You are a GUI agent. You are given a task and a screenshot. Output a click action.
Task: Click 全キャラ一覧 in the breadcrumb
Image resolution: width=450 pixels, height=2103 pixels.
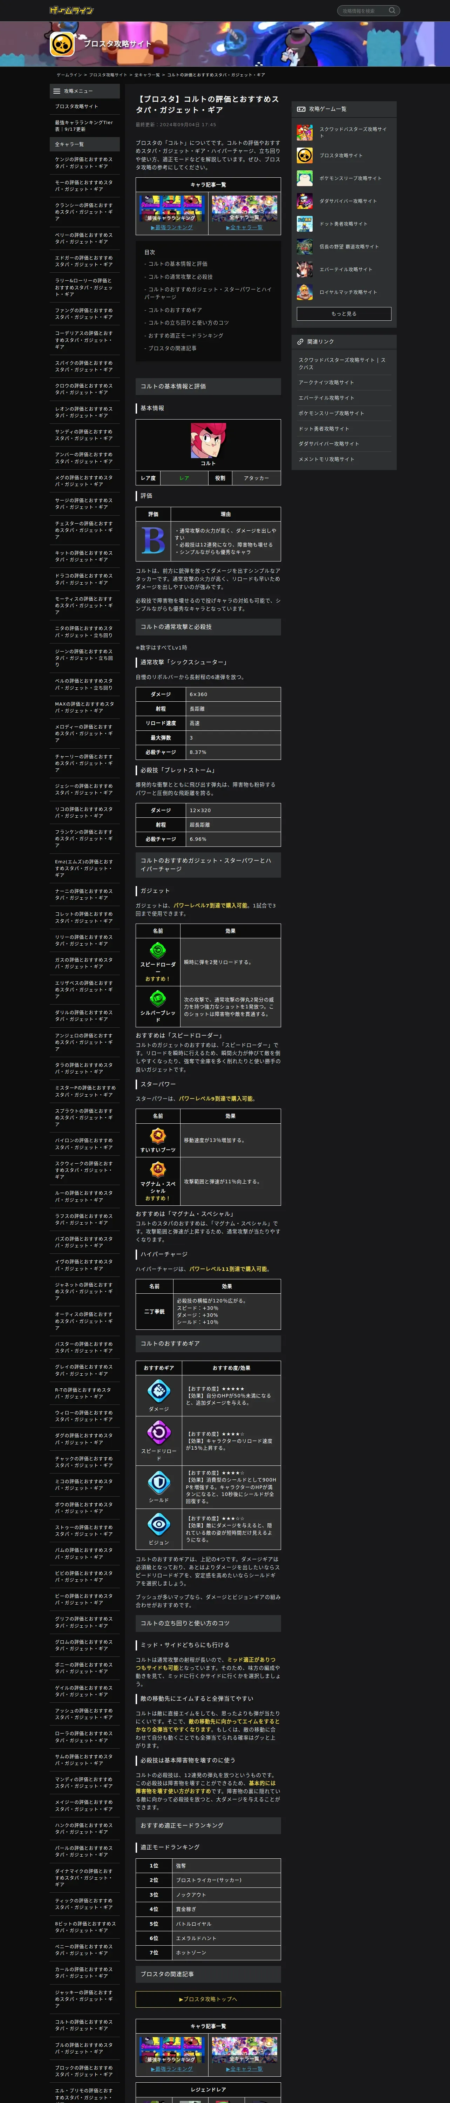tap(147, 74)
